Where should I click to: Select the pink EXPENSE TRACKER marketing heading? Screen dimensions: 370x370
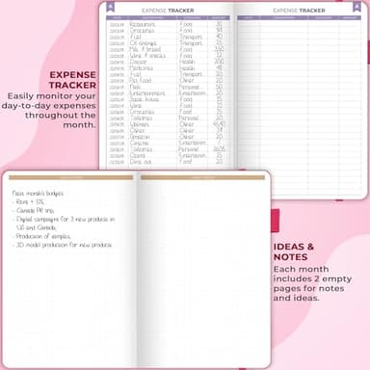tap(72, 80)
